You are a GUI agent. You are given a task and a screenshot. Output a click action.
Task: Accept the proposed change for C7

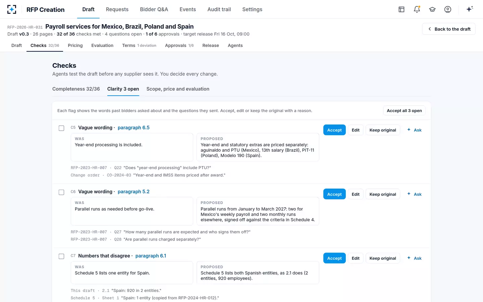point(334,258)
